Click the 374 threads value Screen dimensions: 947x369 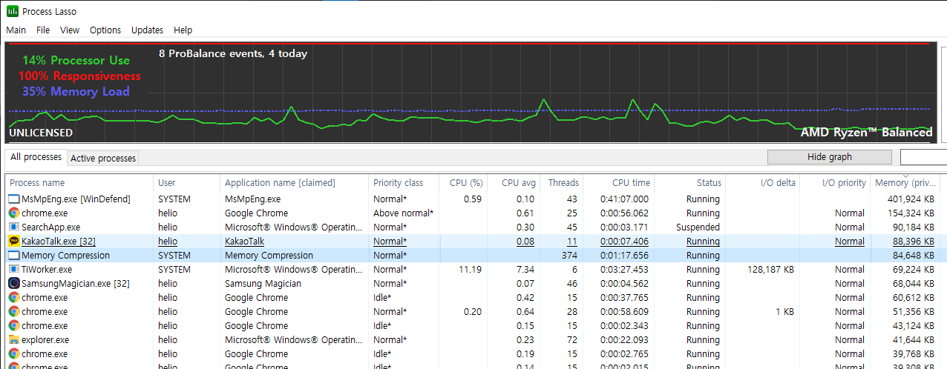click(x=568, y=255)
